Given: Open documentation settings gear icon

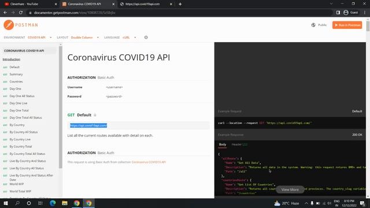Looking at the screenshot, I should (146, 37).
